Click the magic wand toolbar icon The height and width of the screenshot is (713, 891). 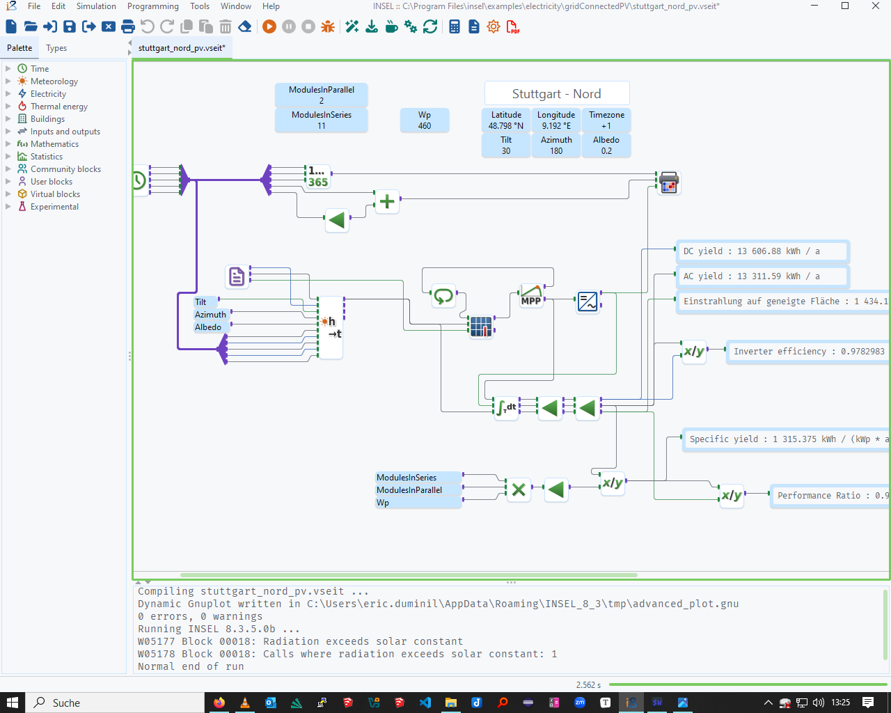coord(352,27)
